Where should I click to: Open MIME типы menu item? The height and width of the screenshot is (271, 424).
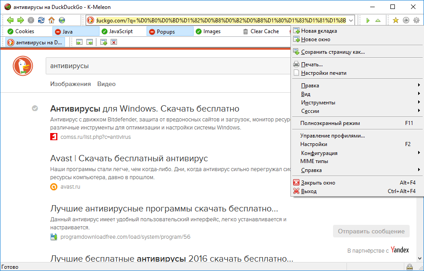(357, 162)
